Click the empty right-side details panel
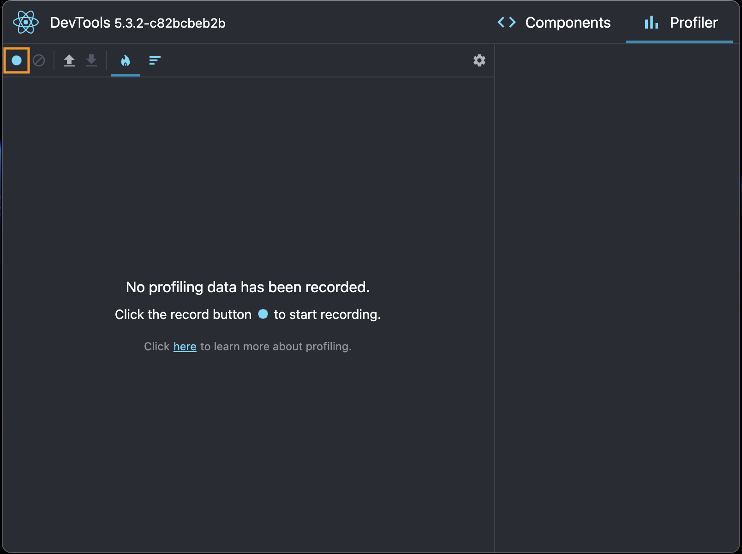The height and width of the screenshot is (554, 742). pyautogui.click(x=617, y=295)
